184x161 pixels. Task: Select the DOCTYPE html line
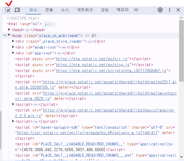point(23,18)
